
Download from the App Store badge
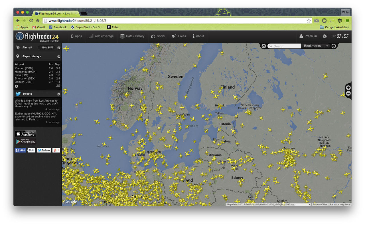tap(25, 134)
